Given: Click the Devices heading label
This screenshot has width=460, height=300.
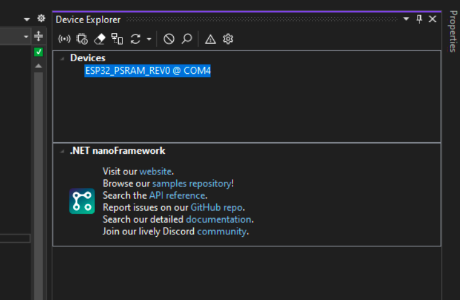Looking at the screenshot, I should click(x=87, y=58).
